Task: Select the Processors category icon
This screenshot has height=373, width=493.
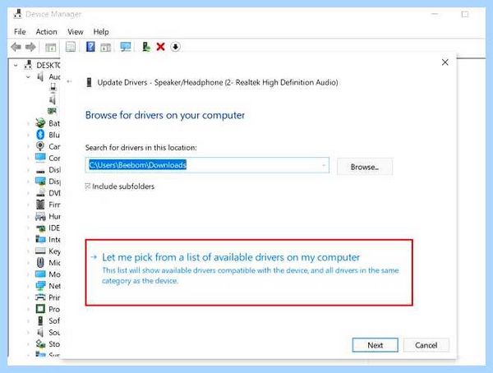Action: tap(40, 309)
